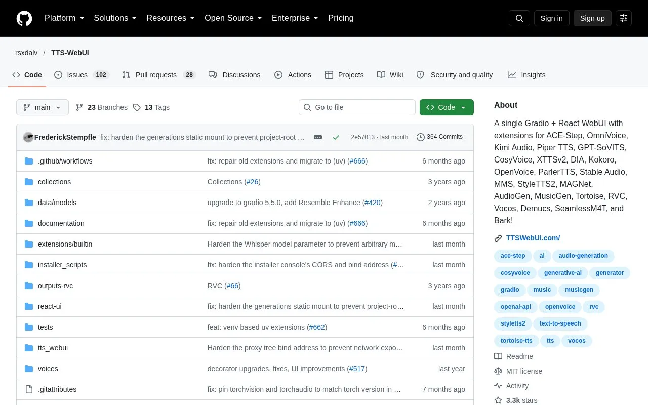Open the Insights tab
The height and width of the screenshot is (405, 648).
click(x=526, y=75)
